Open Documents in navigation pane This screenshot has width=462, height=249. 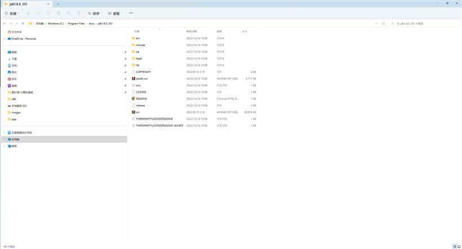tap(12, 66)
